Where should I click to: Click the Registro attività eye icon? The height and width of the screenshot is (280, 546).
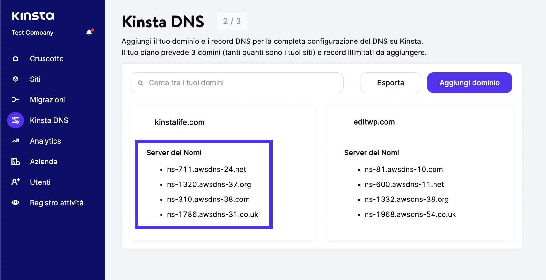[15, 202]
